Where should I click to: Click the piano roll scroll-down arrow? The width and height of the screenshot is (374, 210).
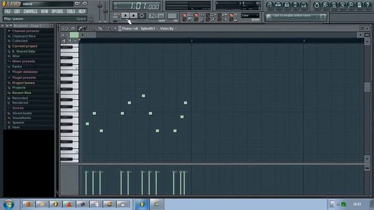click(x=367, y=159)
